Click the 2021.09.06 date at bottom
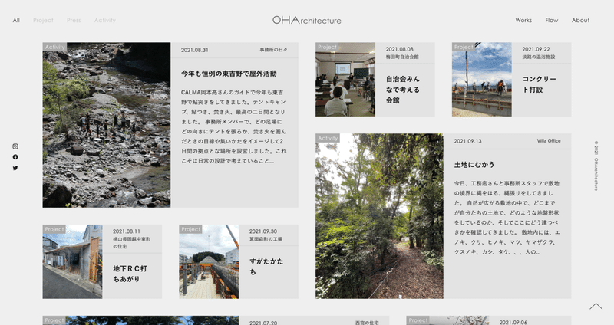614x325 pixels. click(513, 322)
